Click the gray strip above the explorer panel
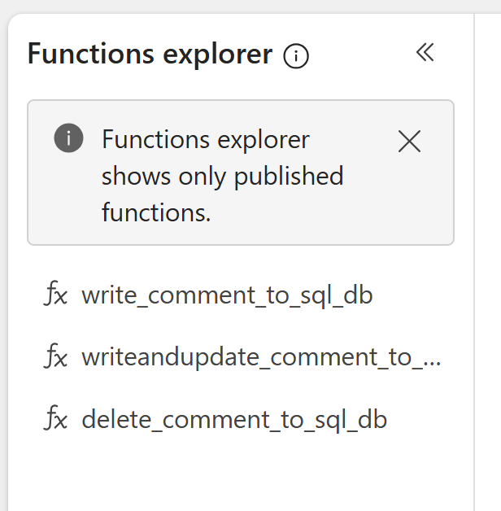The width and height of the screenshot is (501, 511). click(x=244, y=6)
